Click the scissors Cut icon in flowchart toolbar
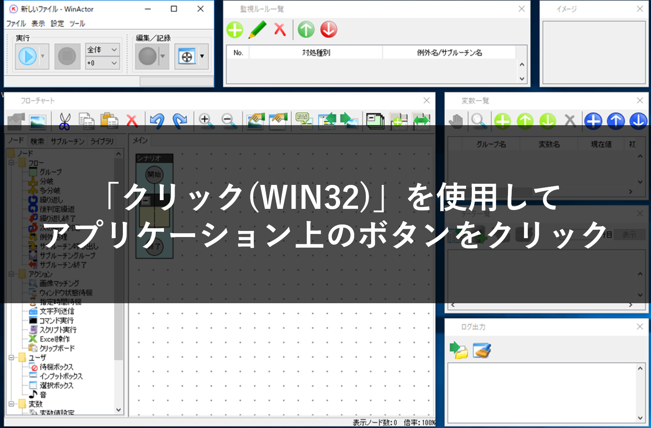651x428 pixels. point(65,121)
